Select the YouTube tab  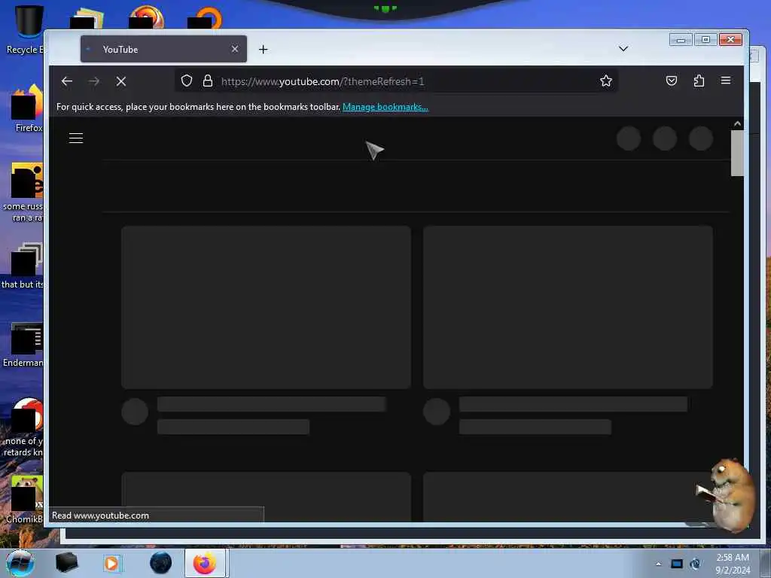163,49
